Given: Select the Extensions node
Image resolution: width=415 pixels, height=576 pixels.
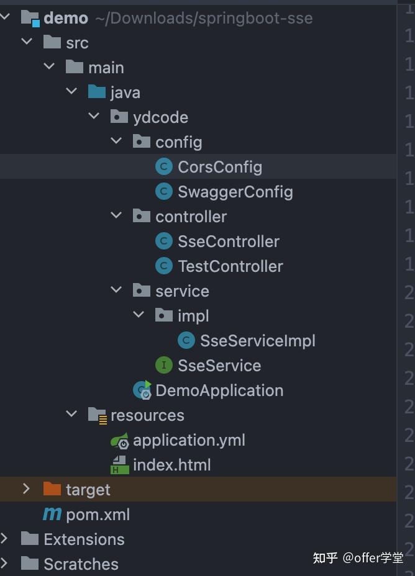Looking at the screenshot, I should 84,539.
